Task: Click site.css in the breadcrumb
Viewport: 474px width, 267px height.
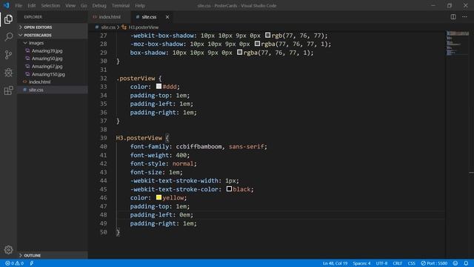Action: coord(108,27)
